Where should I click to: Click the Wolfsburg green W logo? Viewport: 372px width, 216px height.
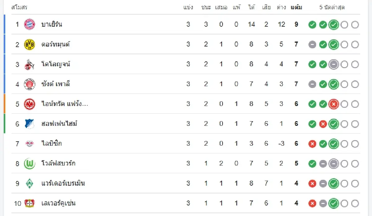29,163
